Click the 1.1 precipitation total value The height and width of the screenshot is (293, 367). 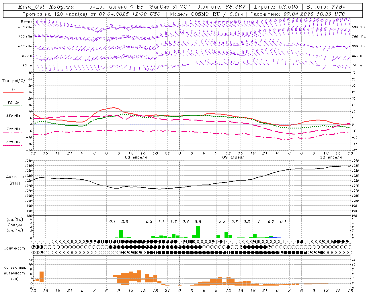[161, 221]
